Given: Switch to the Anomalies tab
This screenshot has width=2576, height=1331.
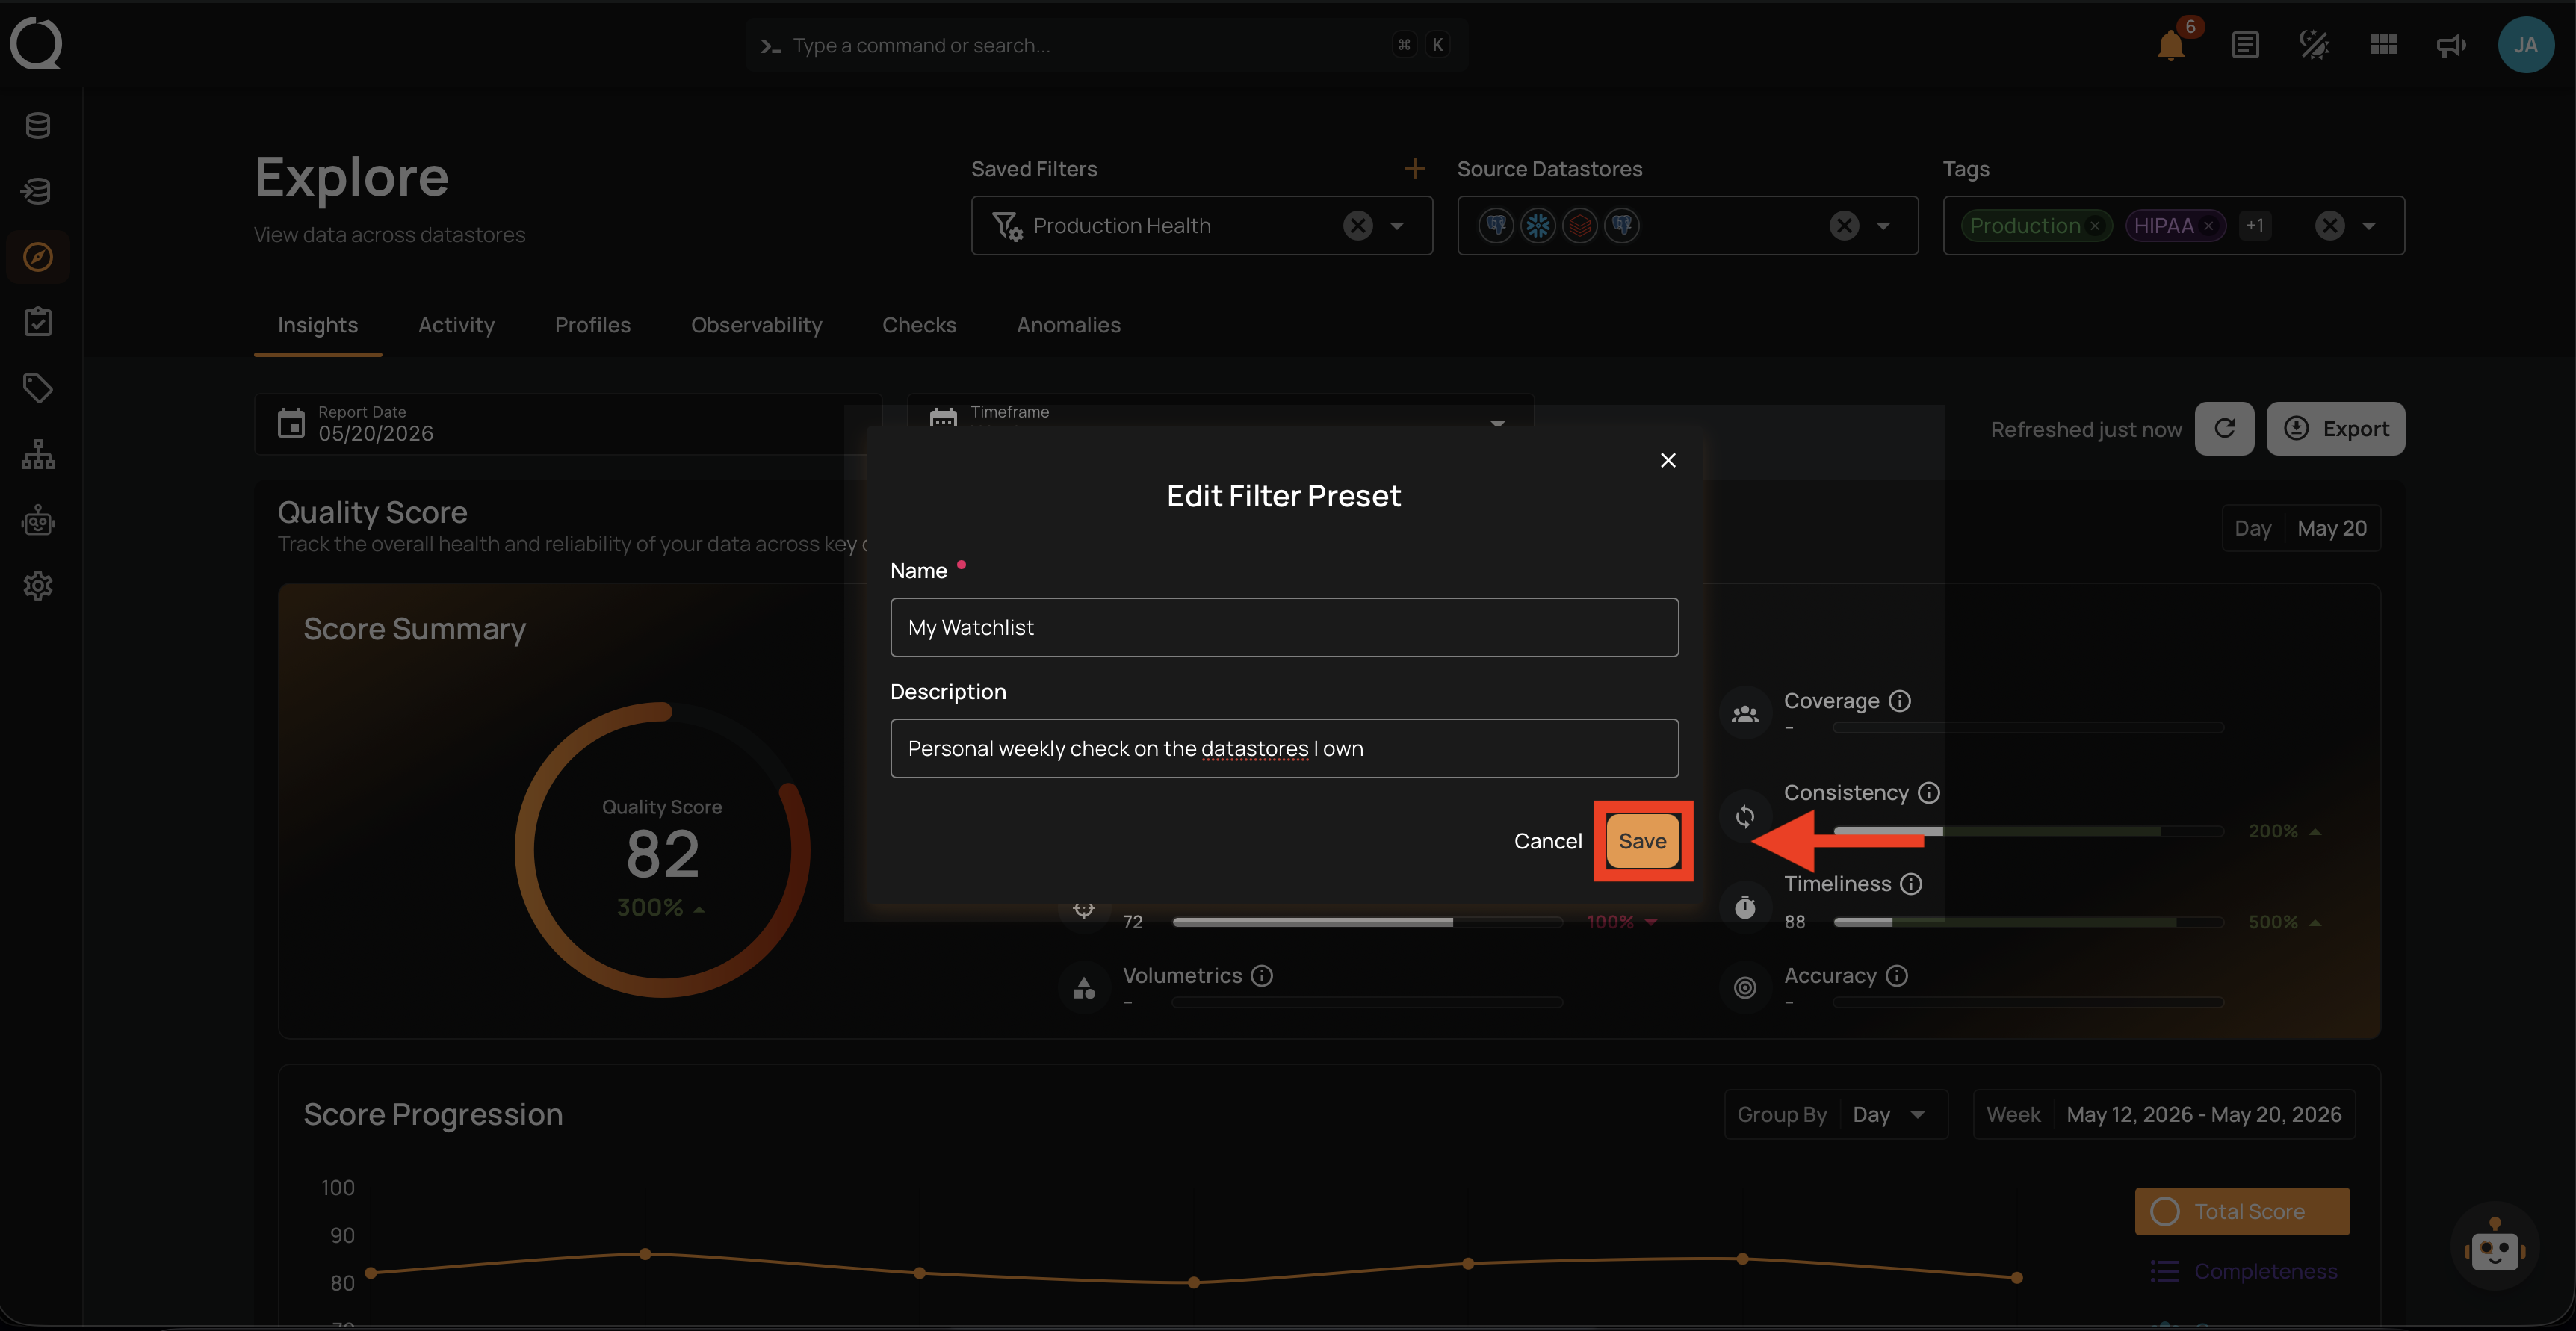Looking at the screenshot, I should [1068, 325].
